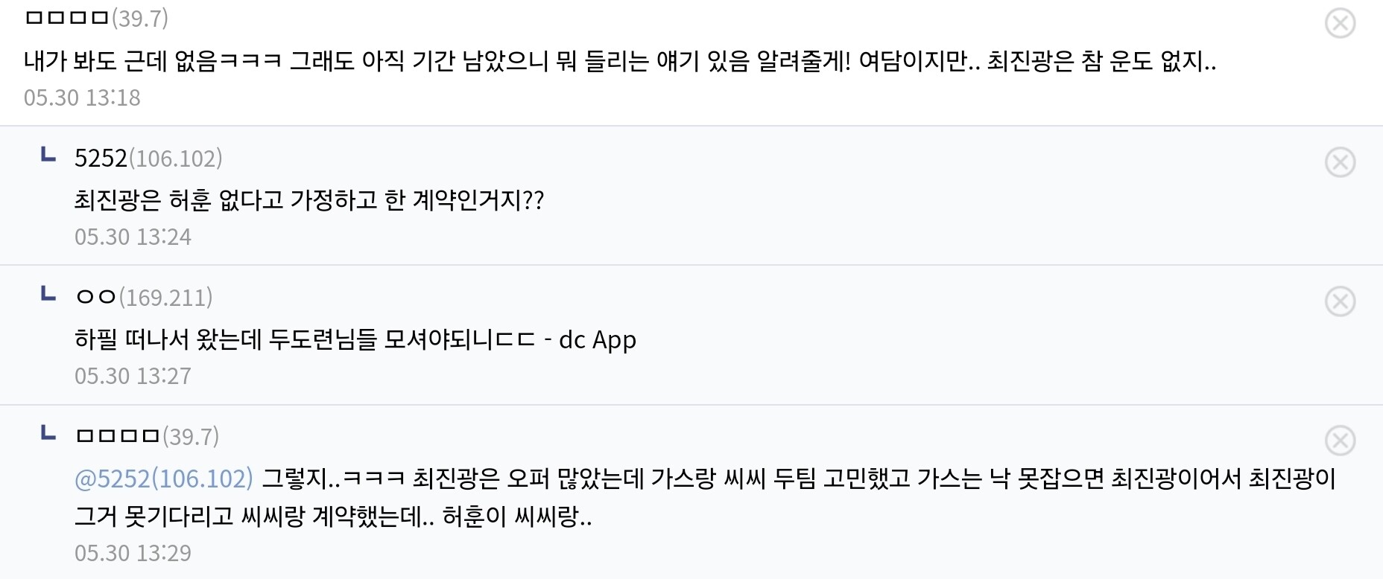Click the 05.30 13:29 timestamp

tap(133, 553)
